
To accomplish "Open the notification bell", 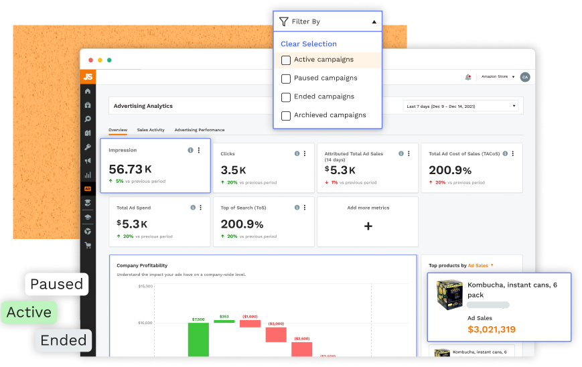I will point(468,77).
